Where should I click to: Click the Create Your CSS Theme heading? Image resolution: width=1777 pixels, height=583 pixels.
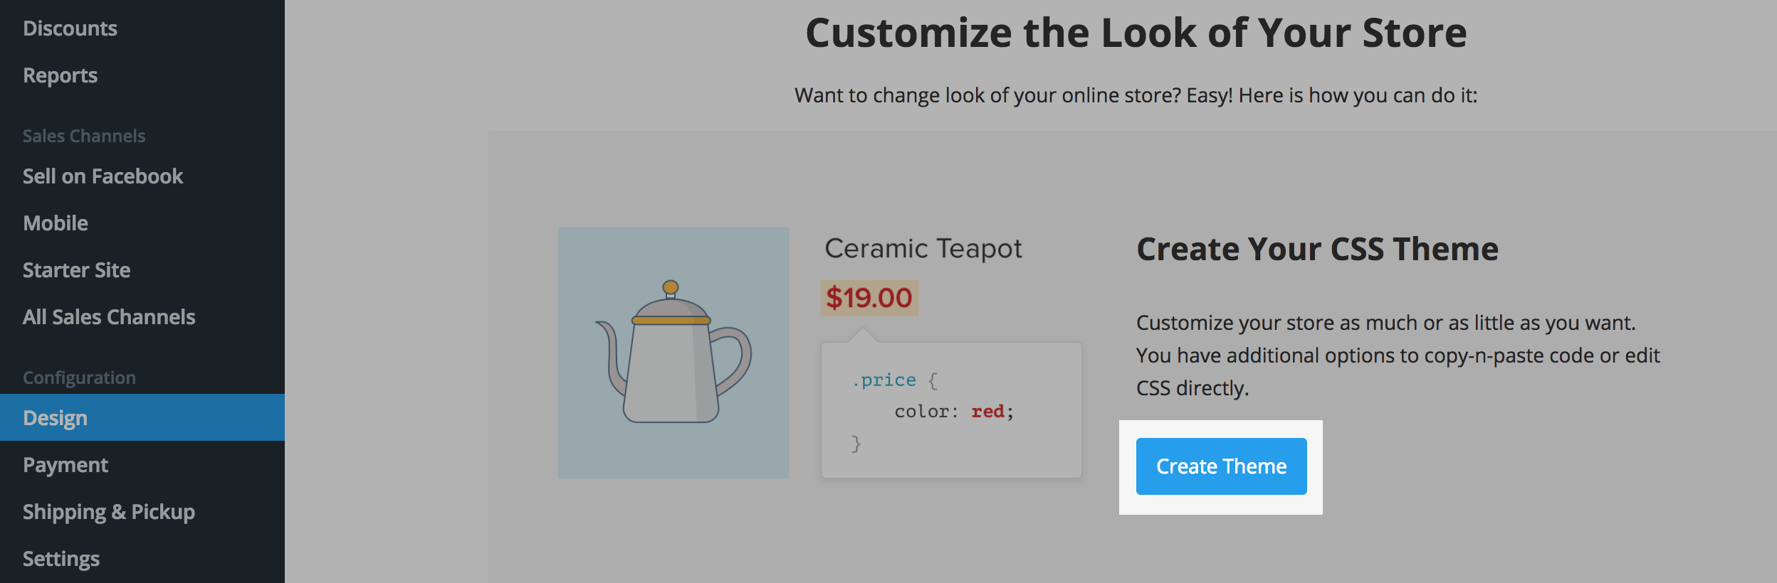coord(1317,250)
